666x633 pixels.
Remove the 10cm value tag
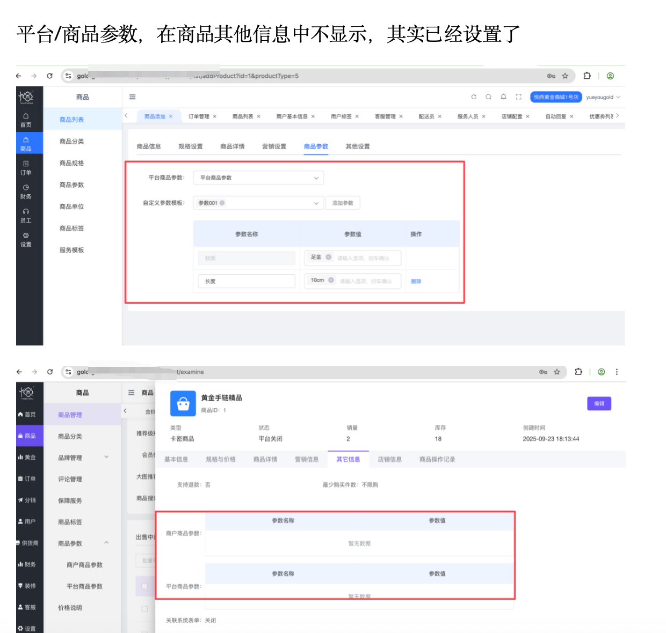click(331, 280)
